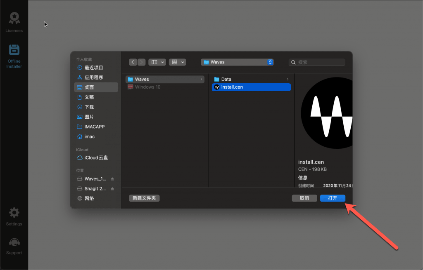Viewport: 423px width, 270px height.
Task: Click the greyed Windows 10 item
Action: click(165, 87)
